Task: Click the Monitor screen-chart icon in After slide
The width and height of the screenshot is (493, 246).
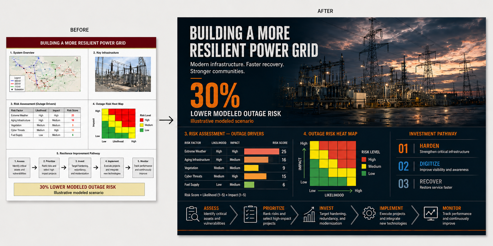Action: click(x=431, y=214)
